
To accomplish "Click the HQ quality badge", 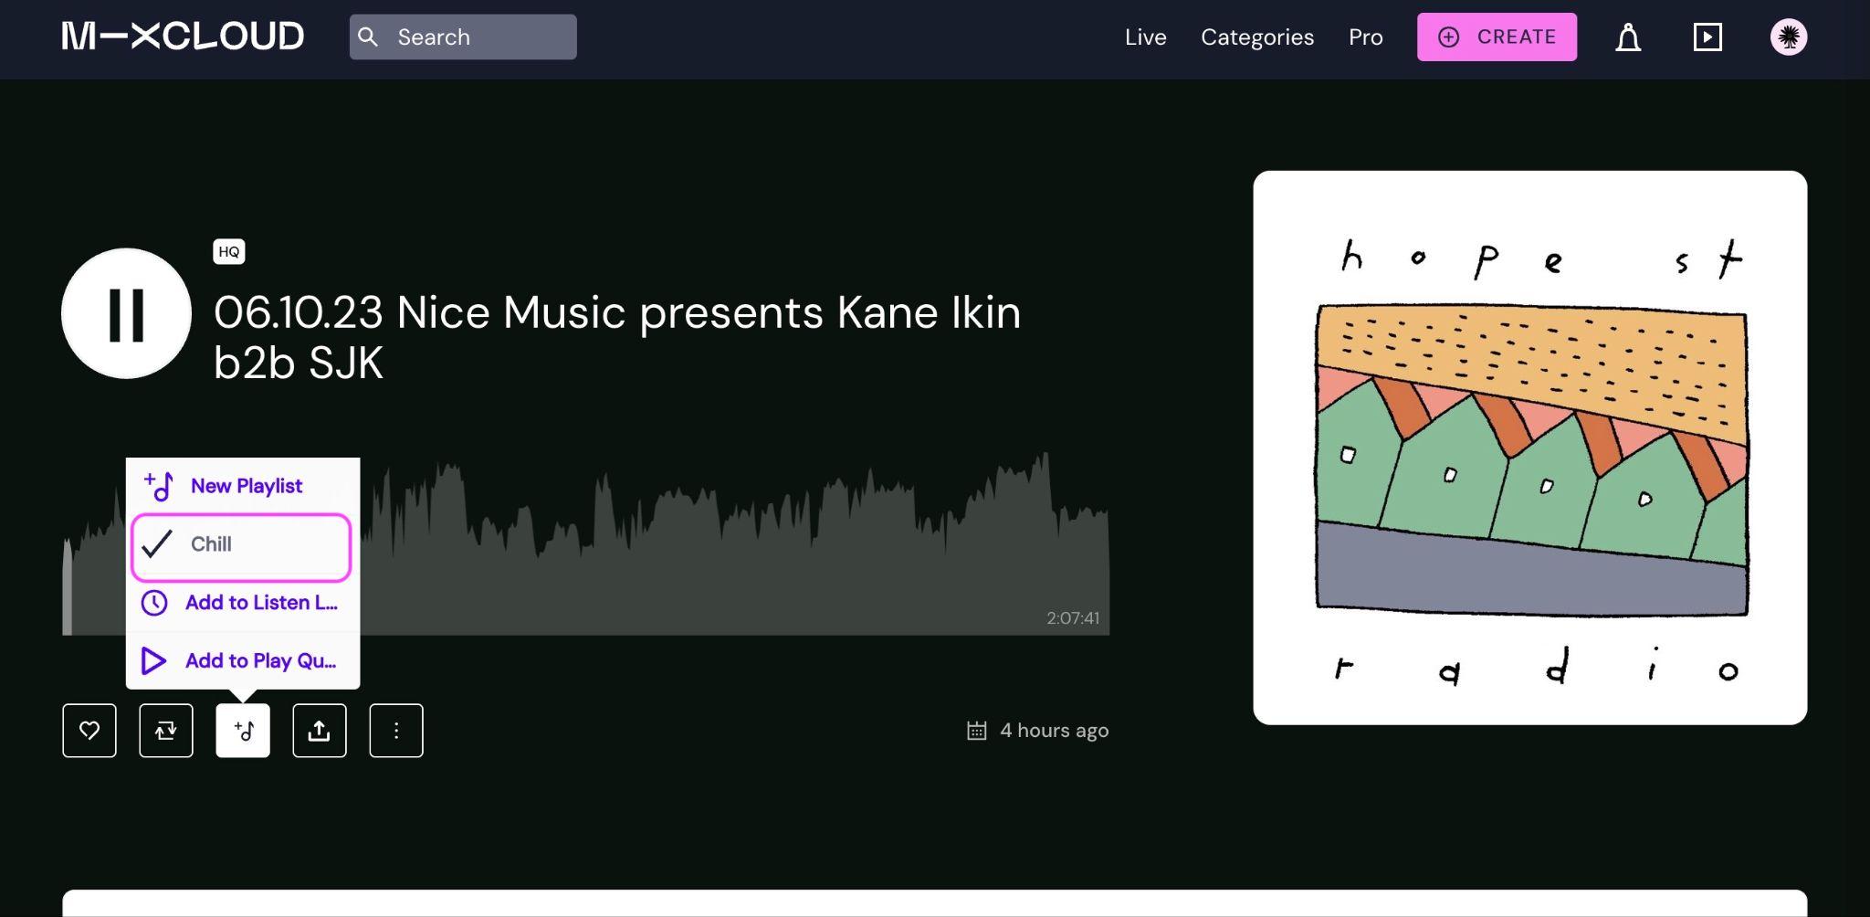I will coord(229,252).
